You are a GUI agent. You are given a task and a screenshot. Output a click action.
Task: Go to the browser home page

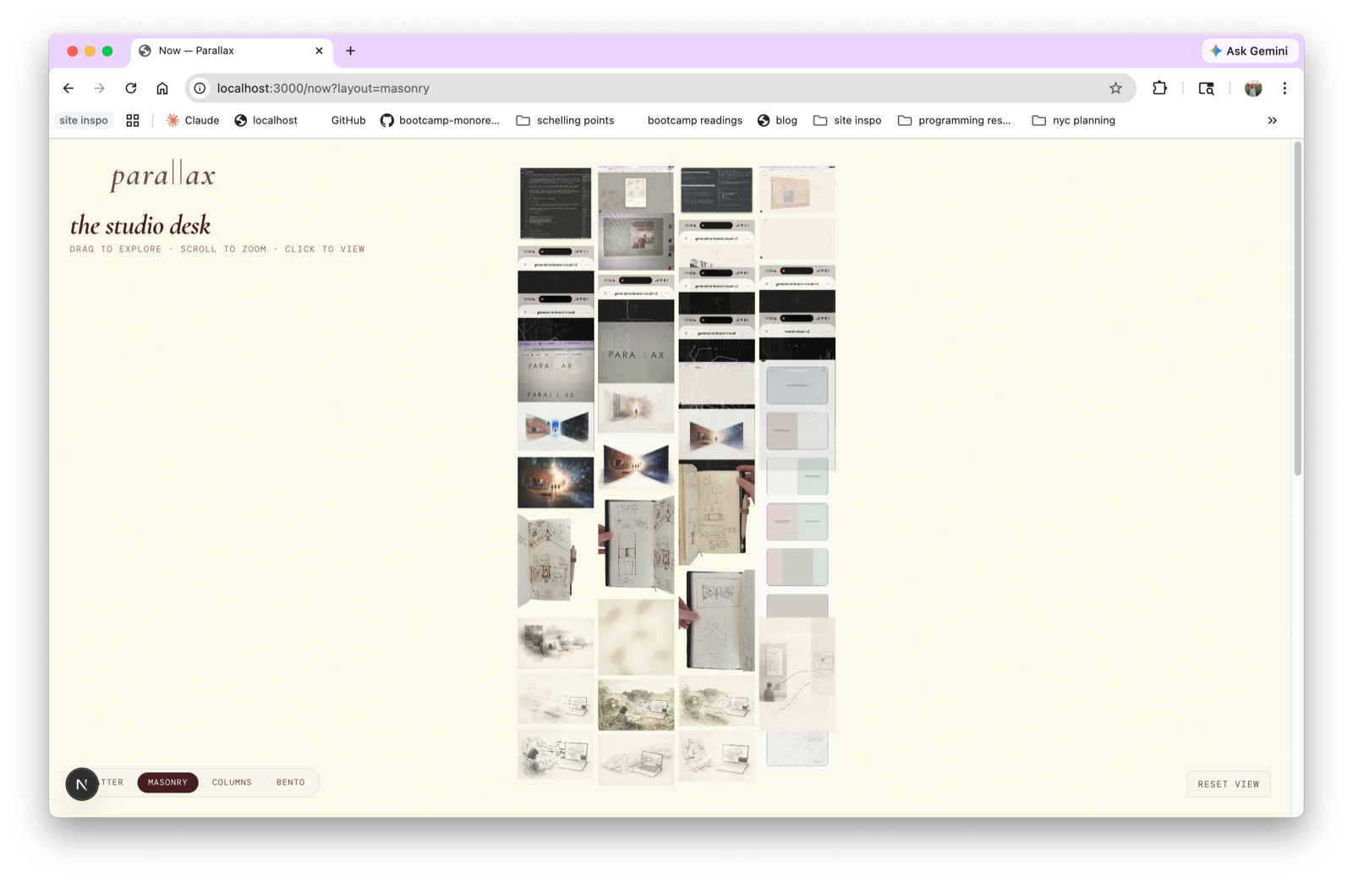tap(162, 88)
